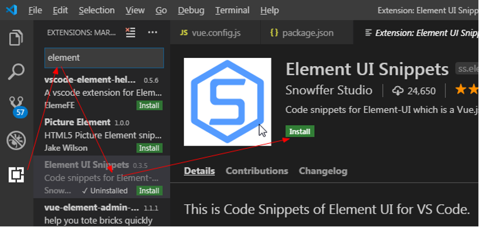
Task: Open the File menu
Action: pos(35,11)
